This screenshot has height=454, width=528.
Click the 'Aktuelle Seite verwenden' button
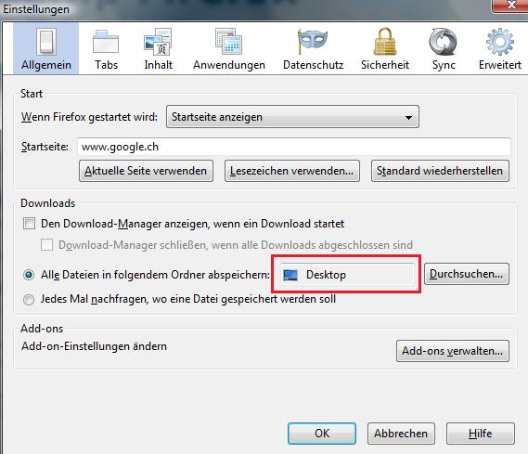point(146,171)
